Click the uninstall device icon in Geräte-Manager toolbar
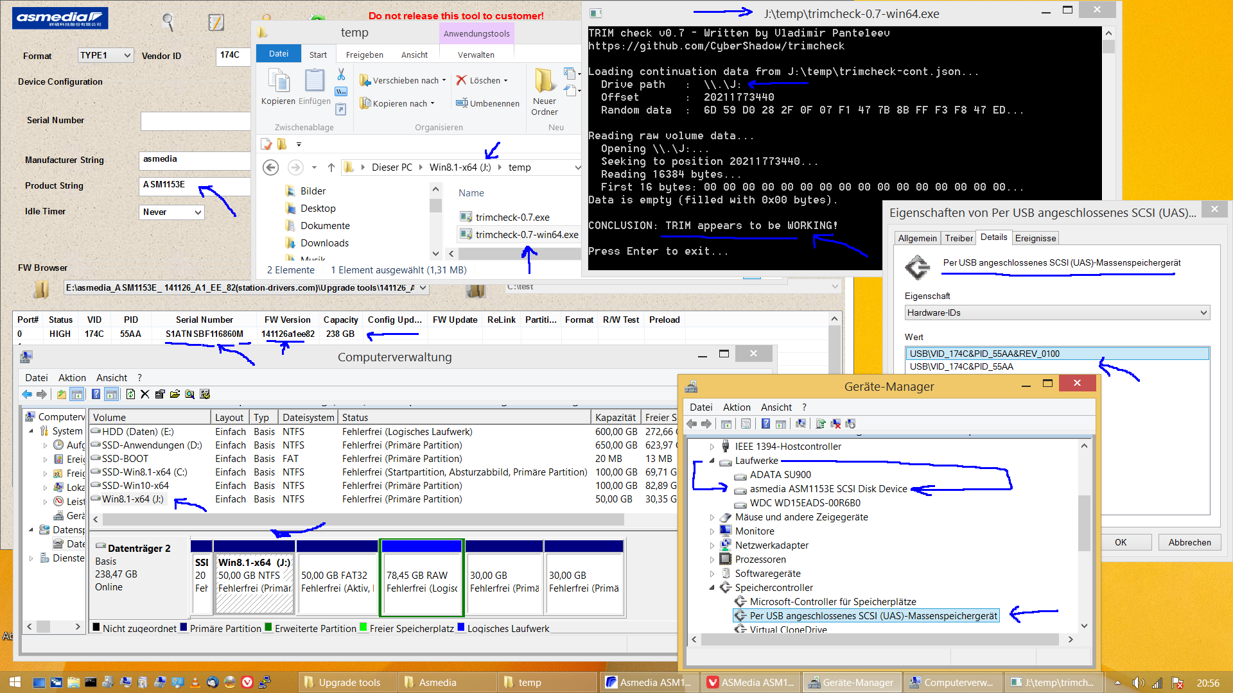 pyautogui.click(x=835, y=424)
